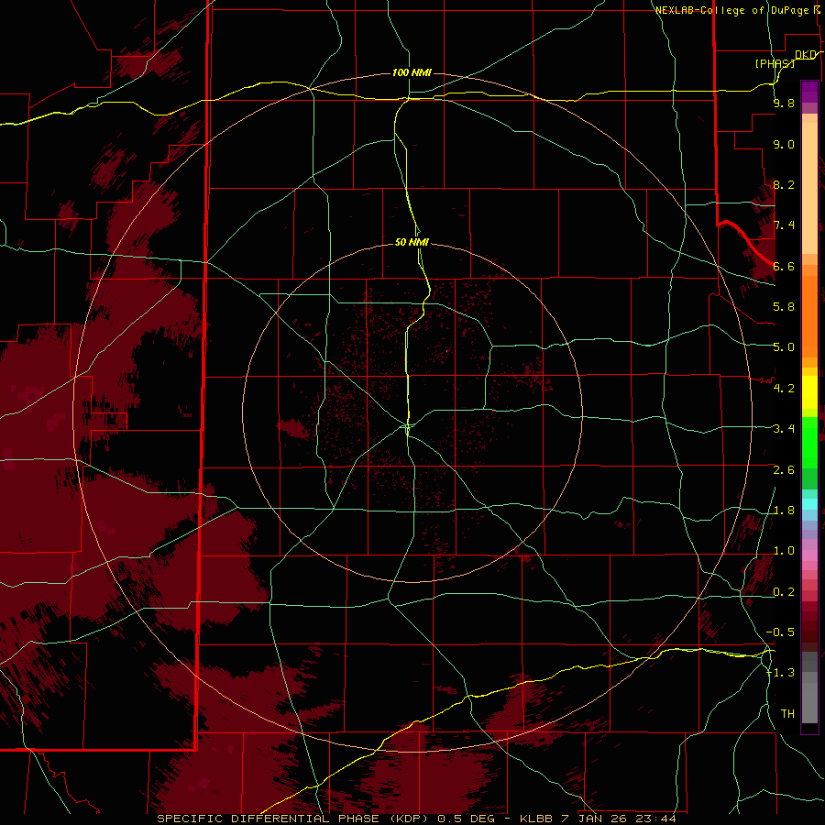The width and height of the screenshot is (825, 825).
Task: Click the TH label at the scale bottom
Action: tap(787, 714)
